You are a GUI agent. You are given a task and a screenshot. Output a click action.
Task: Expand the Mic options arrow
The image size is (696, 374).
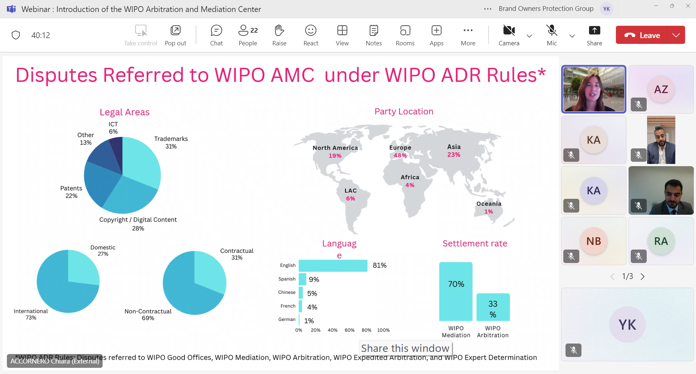pyautogui.click(x=572, y=36)
